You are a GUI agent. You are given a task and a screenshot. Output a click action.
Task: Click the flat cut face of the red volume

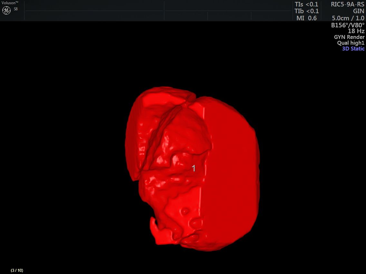tap(230, 174)
